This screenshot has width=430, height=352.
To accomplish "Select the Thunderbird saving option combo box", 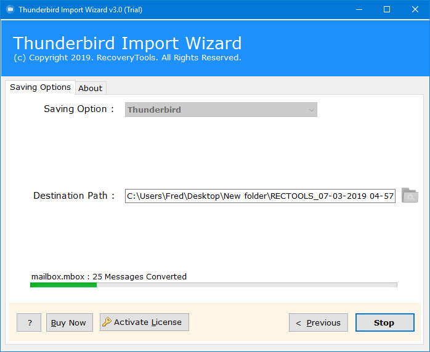I will [x=221, y=110].
